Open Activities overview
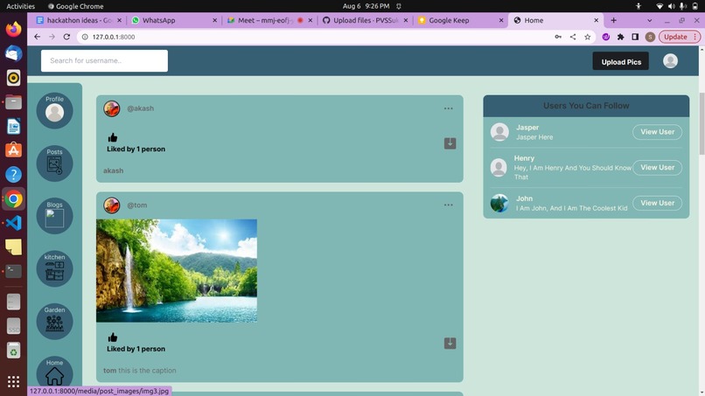This screenshot has height=396, width=705. click(20, 6)
